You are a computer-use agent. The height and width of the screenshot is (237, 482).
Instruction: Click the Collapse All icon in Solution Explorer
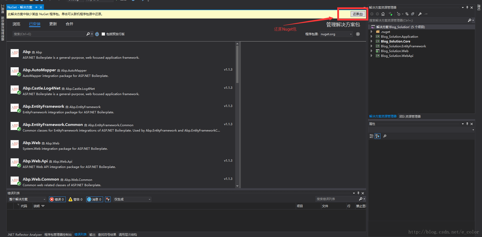[x=413, y=14]
